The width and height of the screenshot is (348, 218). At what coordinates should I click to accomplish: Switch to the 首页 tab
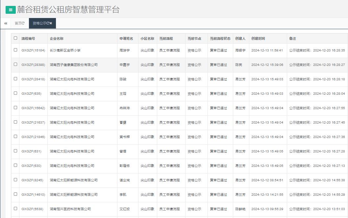point(18,23)
